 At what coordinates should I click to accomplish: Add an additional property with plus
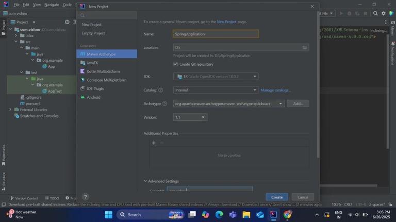click(154, 143)
